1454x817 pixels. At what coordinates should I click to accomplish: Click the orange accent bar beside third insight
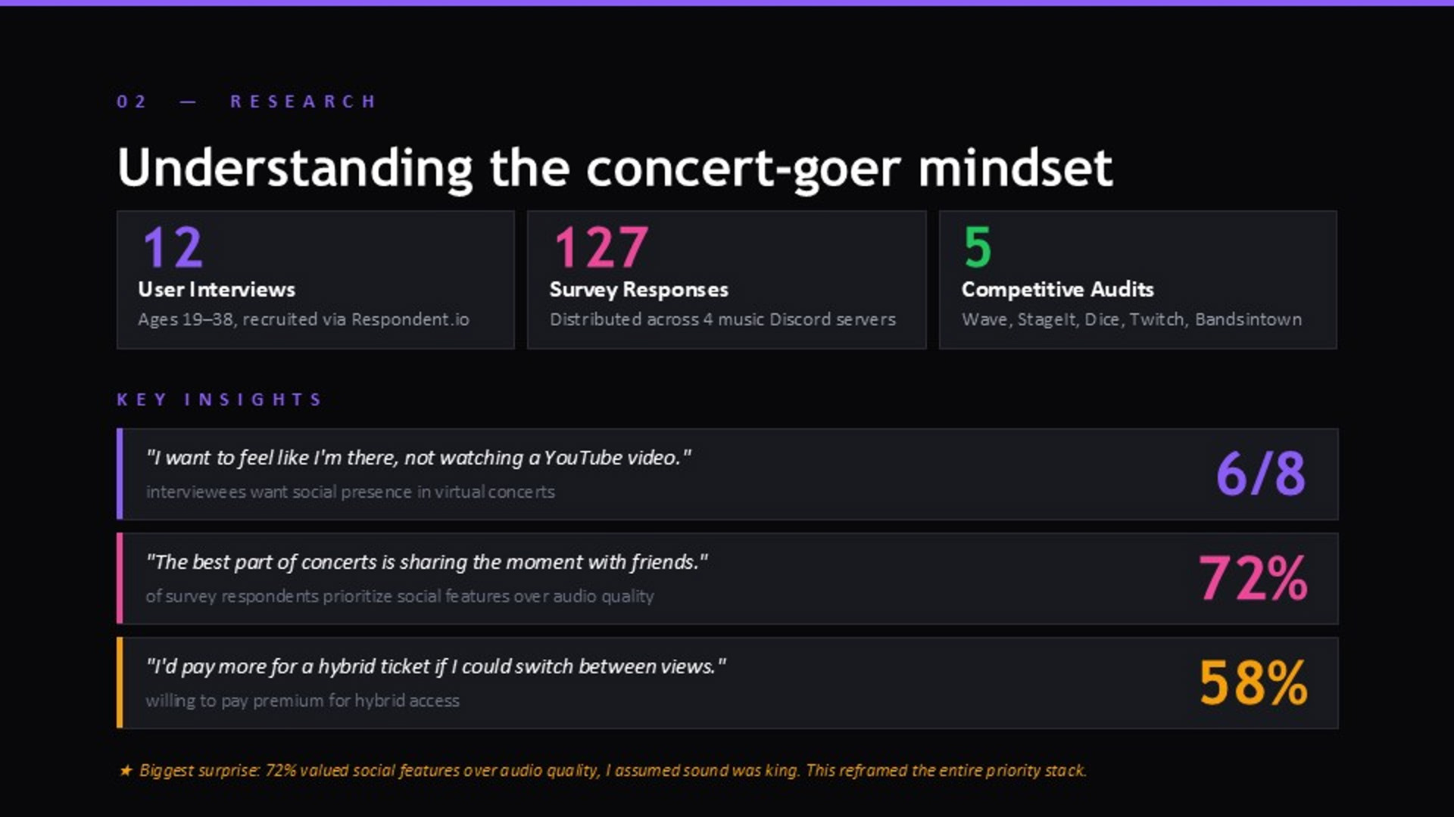coord(120,683)
